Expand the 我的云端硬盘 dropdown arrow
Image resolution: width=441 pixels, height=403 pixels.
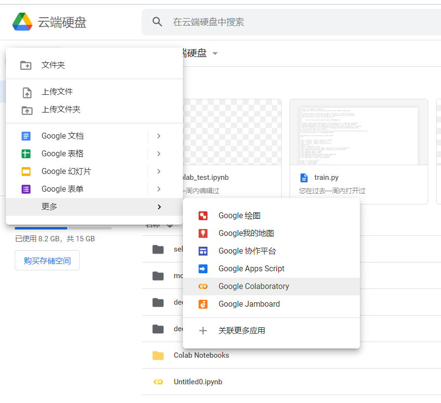[x=215, y=53]
